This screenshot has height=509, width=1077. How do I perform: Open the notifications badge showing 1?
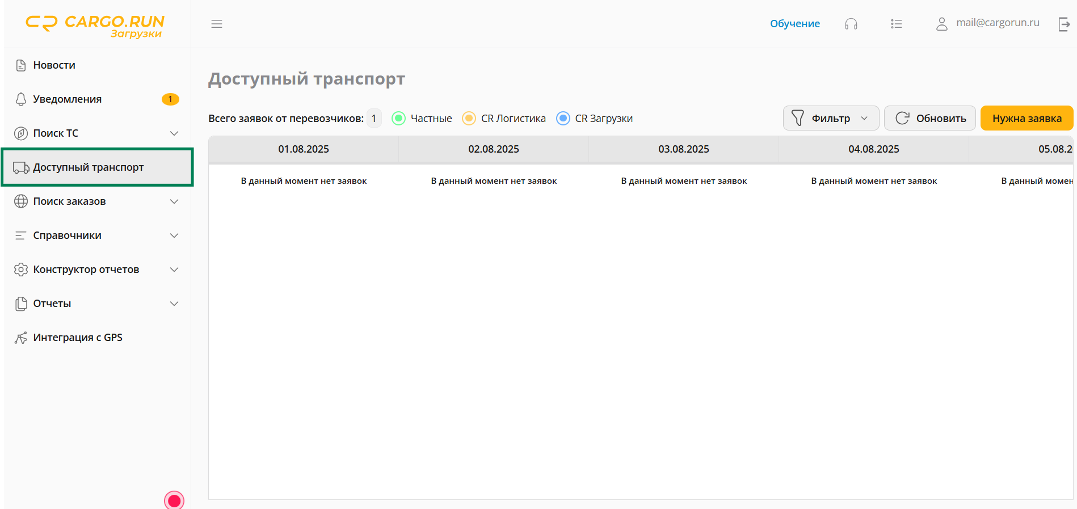tap(170, 99)
